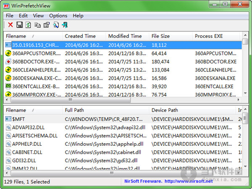Sort by Process EXE column header
This screenshot has height=189, width=252.
point(216,36)
